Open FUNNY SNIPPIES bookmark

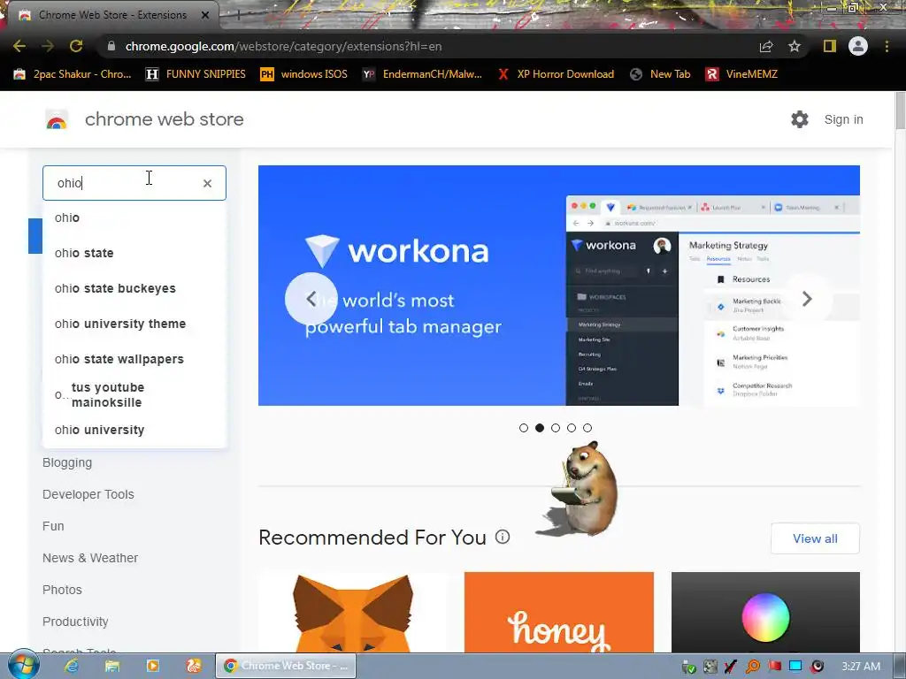click(196, 74)
